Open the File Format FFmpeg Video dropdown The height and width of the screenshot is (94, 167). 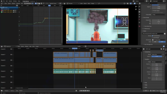click(x=159, y=40)
